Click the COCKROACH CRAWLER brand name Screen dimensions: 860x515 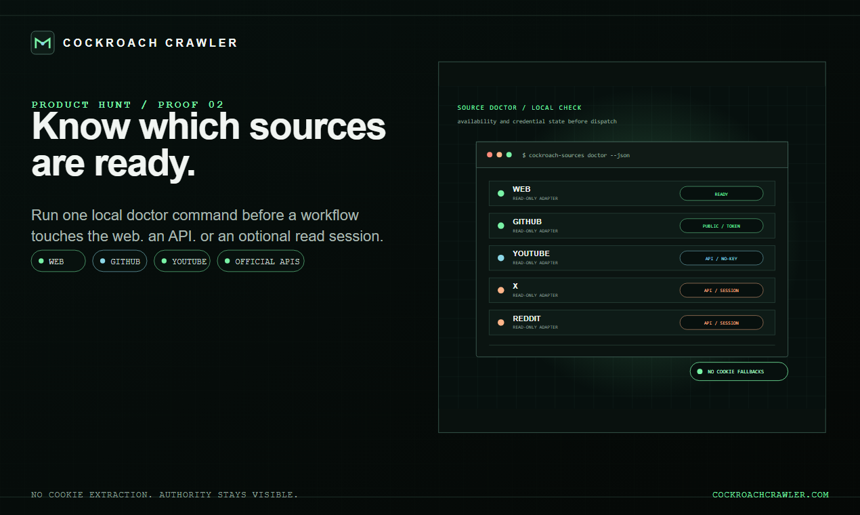pos(150,43)
